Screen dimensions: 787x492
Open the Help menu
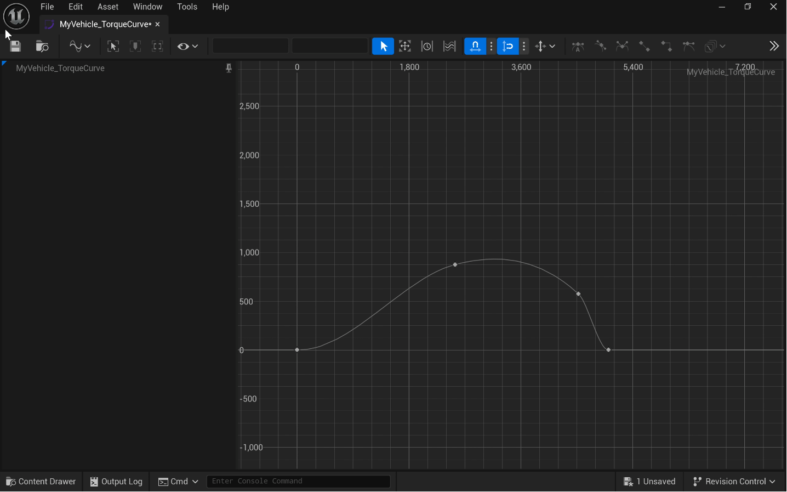(220, 7)
